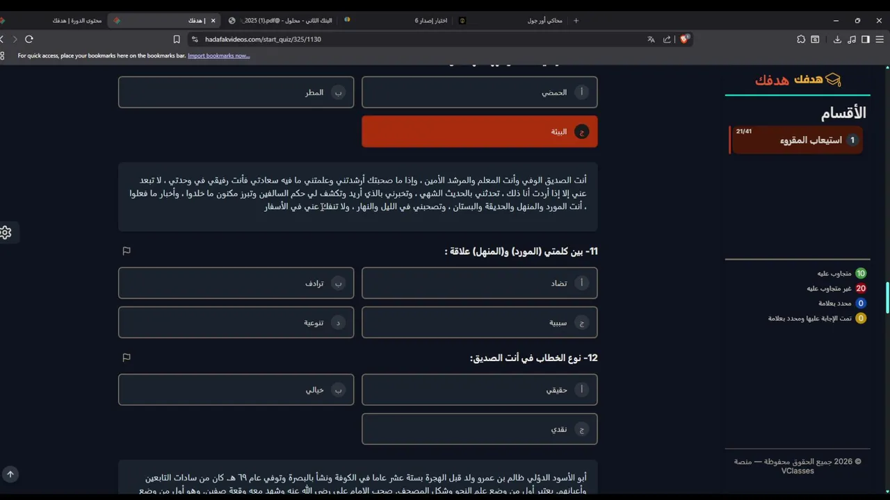890x500 pixels.
Task: Flag question 12 with the flag icon
Action: 127,358
